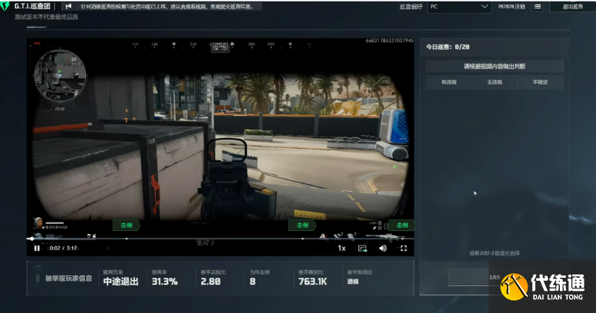Jump to last 击倒 timeline marker
This screenshot has height=313, width=596.
[402, 225]
